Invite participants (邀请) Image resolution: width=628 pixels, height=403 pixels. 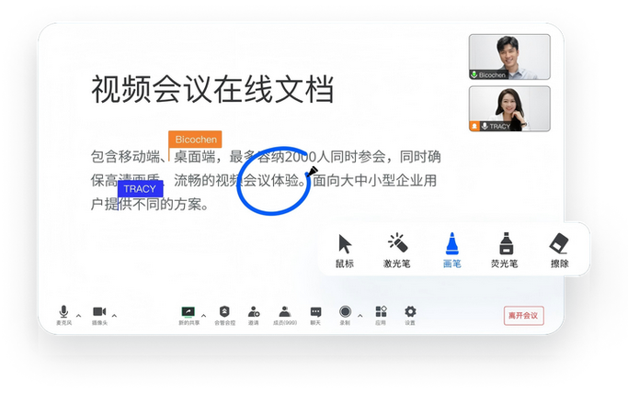[x=254, y=315]
